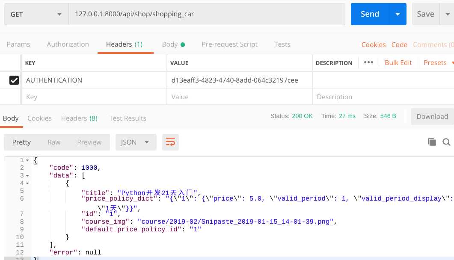Select the Raw response view
This screenshot has width=454, height=260.
coord(54,142)
